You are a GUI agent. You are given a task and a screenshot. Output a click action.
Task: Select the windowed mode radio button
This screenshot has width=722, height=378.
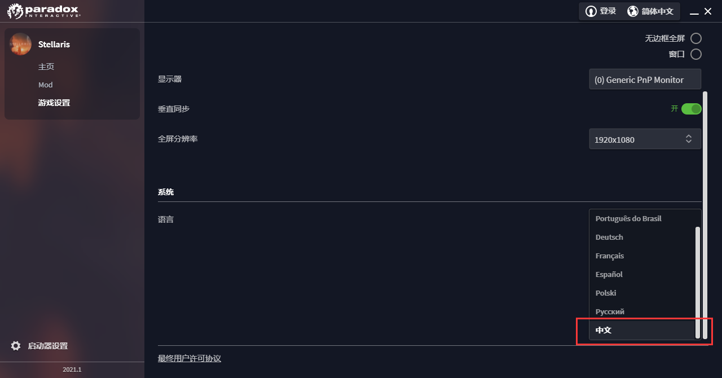click(x=696, y=54)
